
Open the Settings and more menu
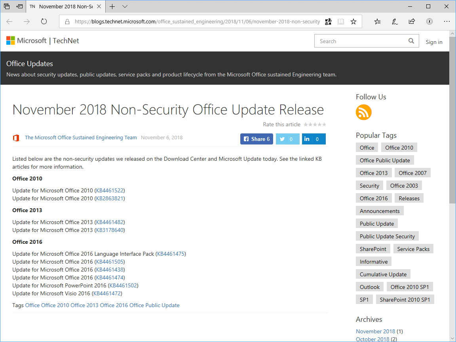pos(447,21)
